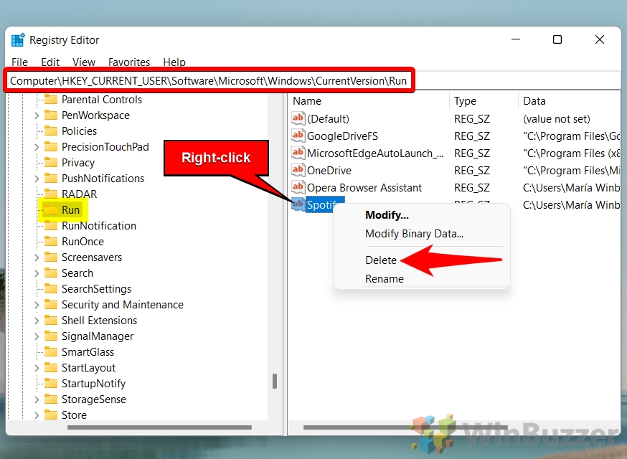The width and height of the screenshot is (627, 459).
Task: Select the RADAR key in the tree
Action: coord(79,194)
